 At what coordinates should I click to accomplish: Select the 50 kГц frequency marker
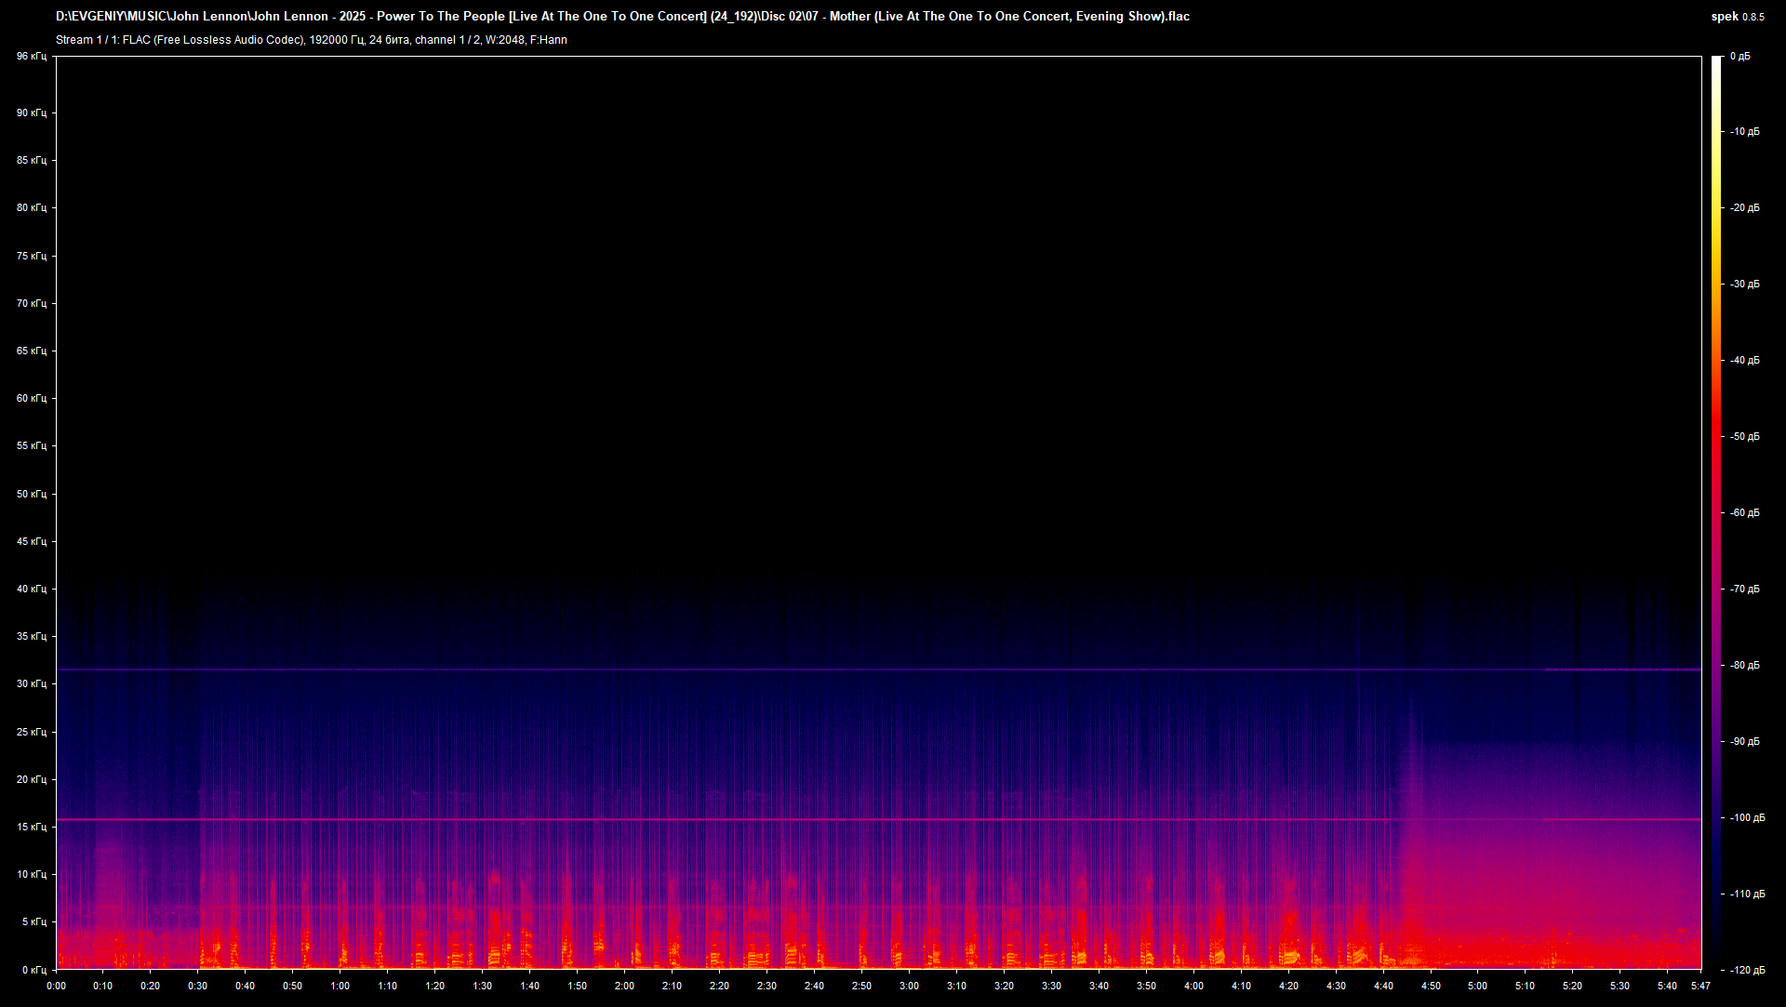pos(31,495)
